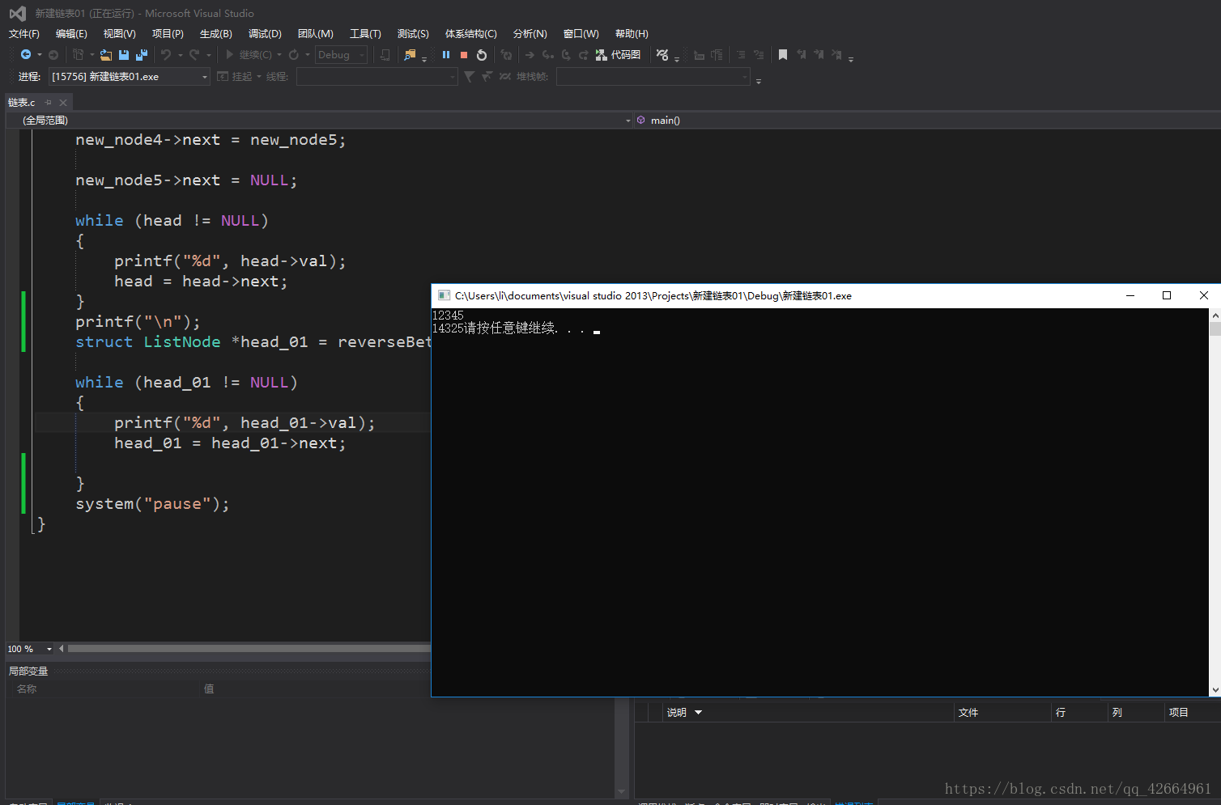The height and width of the screenshot is (805, 1221).
Task: Click the Step Into icon
Action: point(547,54)
